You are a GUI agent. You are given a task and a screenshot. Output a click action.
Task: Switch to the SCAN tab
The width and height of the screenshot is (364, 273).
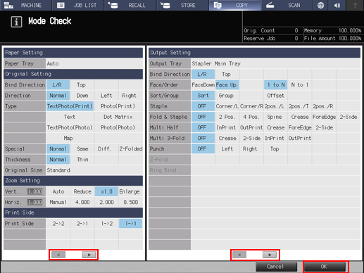click(x=287, y=5)
